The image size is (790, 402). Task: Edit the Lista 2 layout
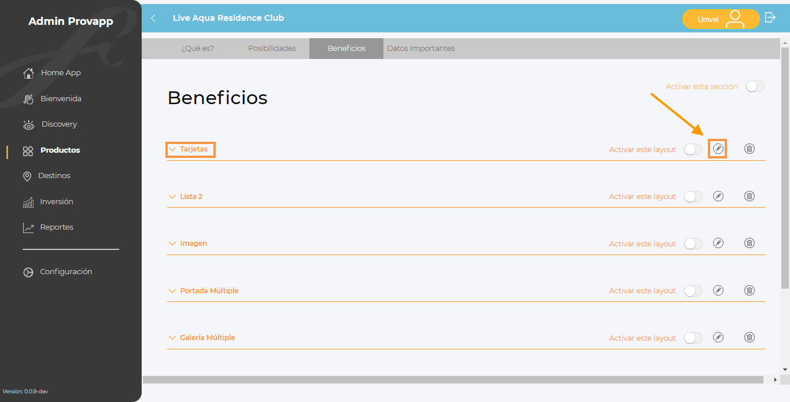tap(718, 196)
